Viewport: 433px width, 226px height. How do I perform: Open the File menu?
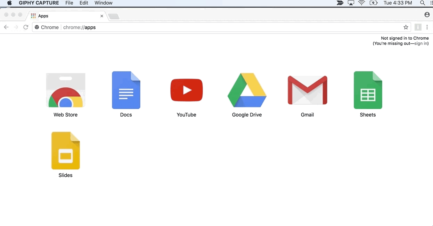pyautogui.click(x=69, y=3)
